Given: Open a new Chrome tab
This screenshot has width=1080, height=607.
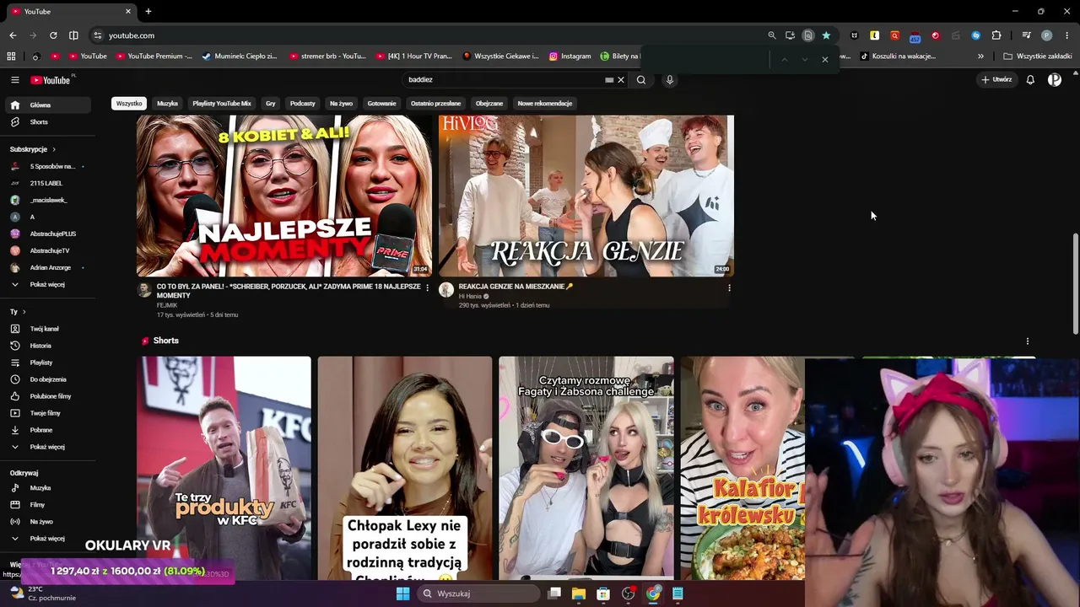Looking at the screenshot, I should coord(148,12).
